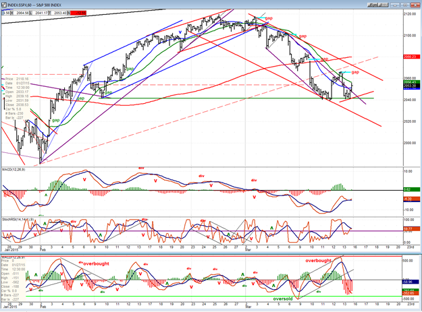Click the green gap label near the 2020 level
Screen dimensions: 422x312
tap(56, 120)
